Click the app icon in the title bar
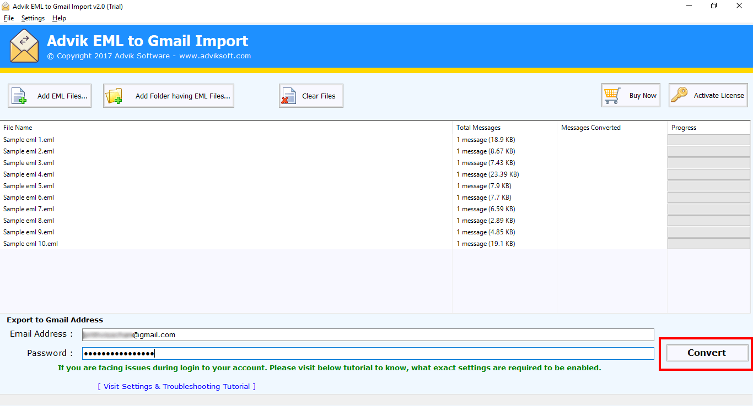Viewport: 753px width, 406px height. 6,6
